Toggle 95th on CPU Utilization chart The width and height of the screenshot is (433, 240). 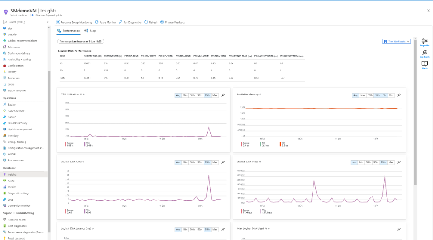pyautogui.click(x=208, y=95)
